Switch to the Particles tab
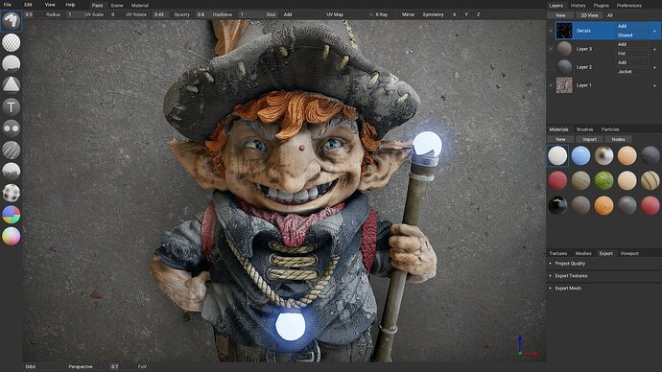The width and height of the screenshot is (662, 372). point(610,129)
